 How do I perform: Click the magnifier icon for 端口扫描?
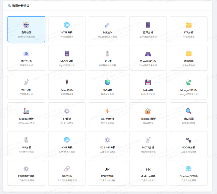(189, 111)
